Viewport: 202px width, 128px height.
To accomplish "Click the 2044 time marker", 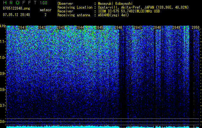I will (x=80, y=28).
